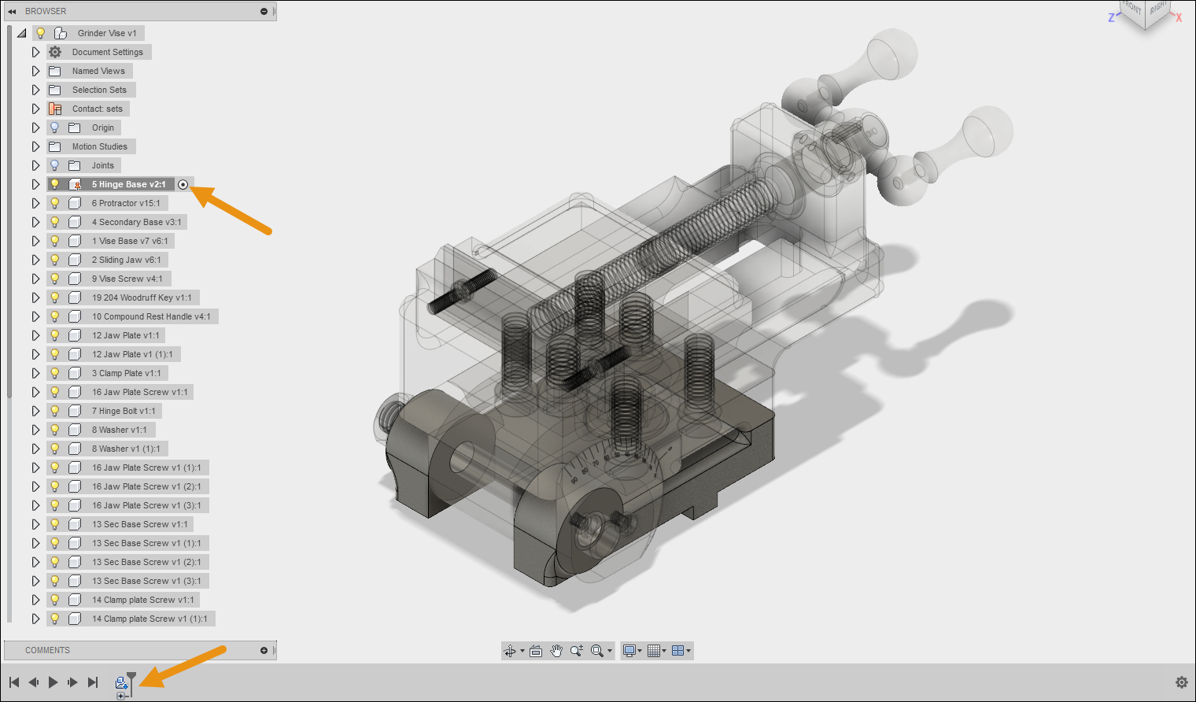The image size is (1196, 702).
Task: Click the Origin folder icon
Action: coord(75,127)
